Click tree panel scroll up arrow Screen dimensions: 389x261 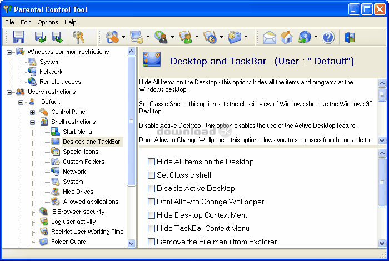[x=131, y=51]
